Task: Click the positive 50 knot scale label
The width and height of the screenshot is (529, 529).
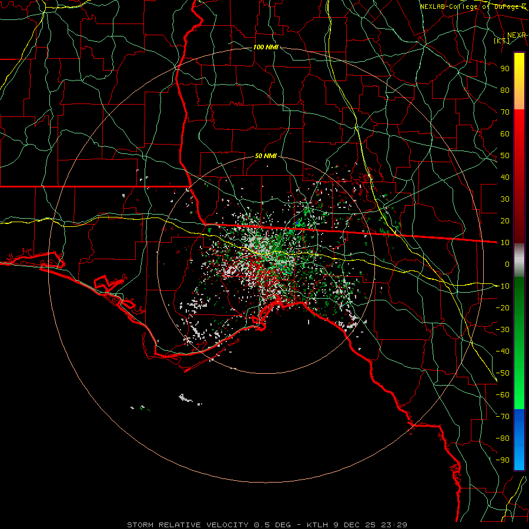Action: [x=505, y=156]
